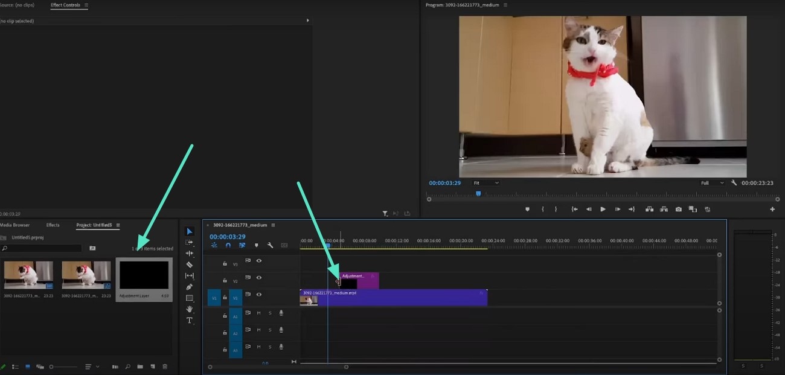Switch to the Effects tab
785x375 pixels.
click(x=53, y=225)
